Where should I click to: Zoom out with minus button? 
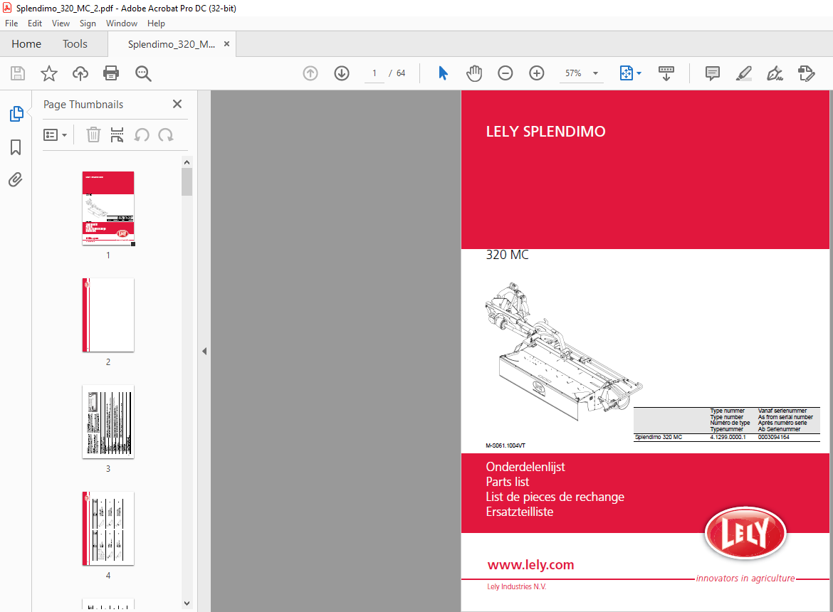(505, 73)
